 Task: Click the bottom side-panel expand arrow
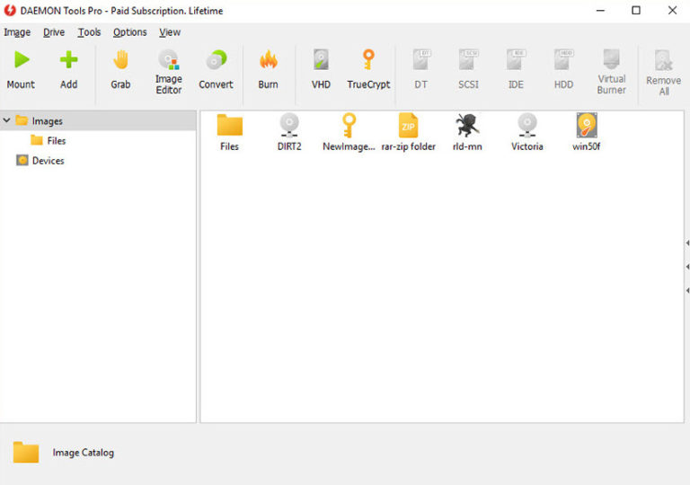pos(687,290)
